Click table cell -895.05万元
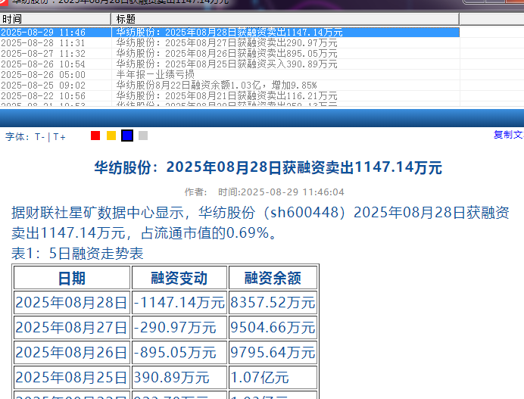The width and height of the screenshot is (524, 399). coord(179,353)
